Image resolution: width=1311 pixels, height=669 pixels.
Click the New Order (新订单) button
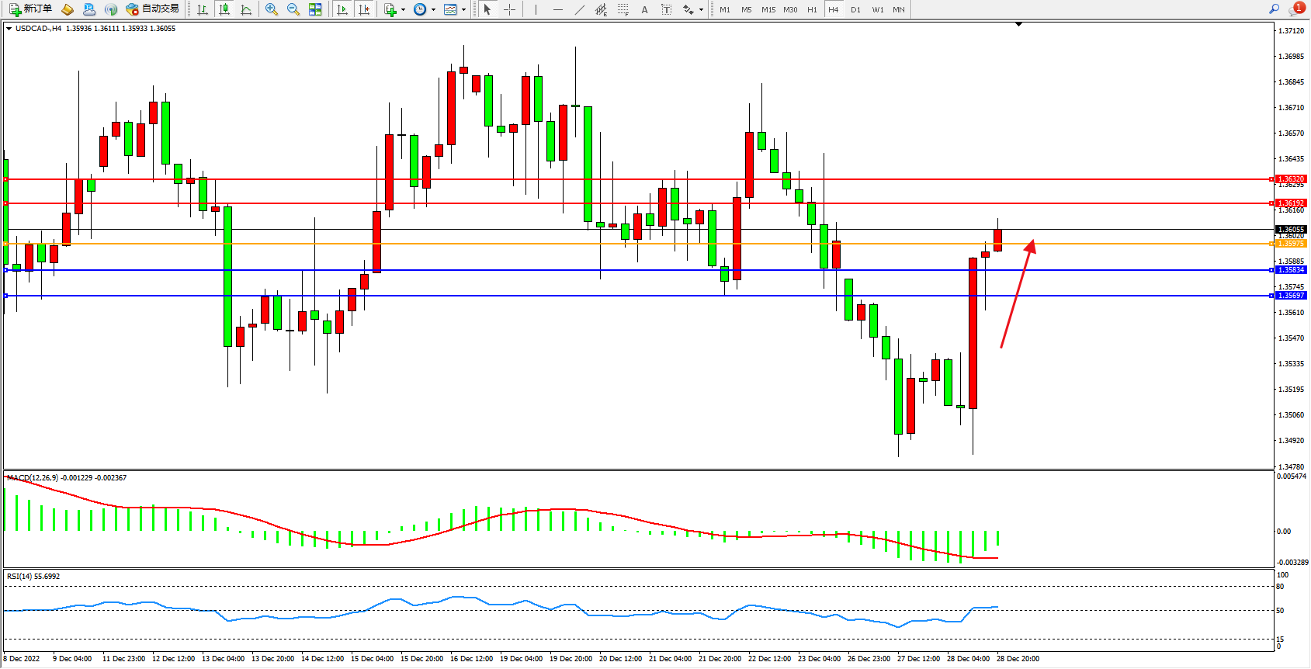coord(31,9)
